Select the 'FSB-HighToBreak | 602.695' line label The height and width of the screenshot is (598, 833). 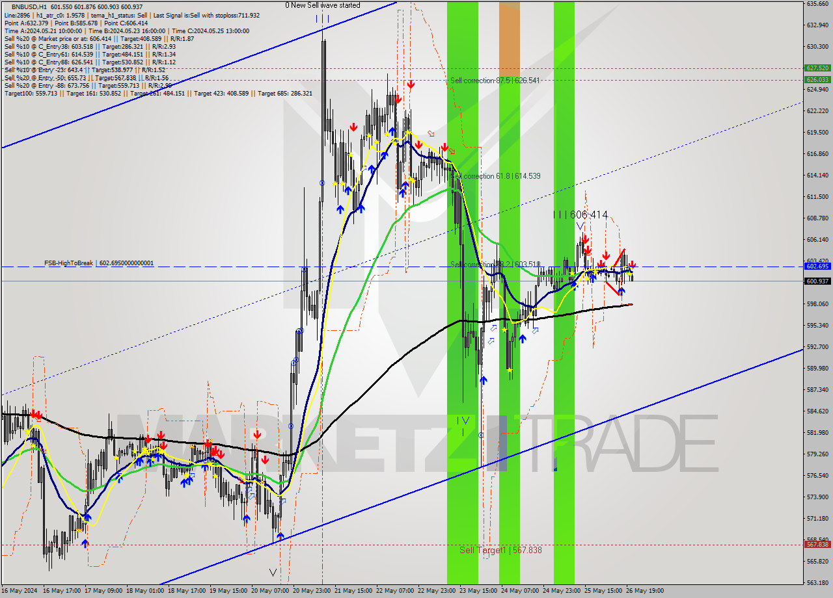tap(99, 263)
